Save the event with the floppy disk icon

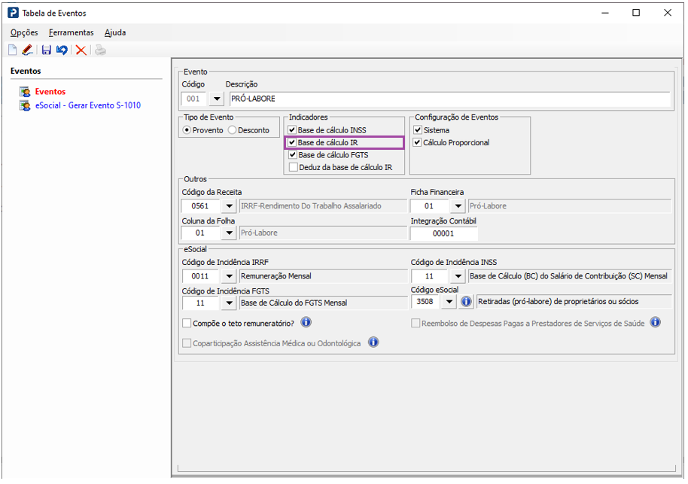pos(47,50)
